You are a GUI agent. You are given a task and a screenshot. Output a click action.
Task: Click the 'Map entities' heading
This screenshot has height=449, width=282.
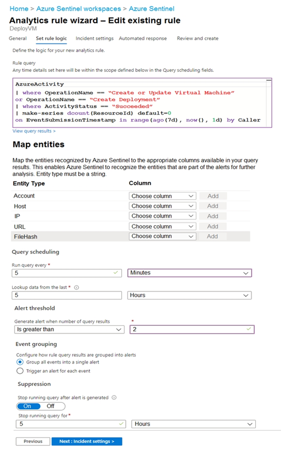point(39,144)
